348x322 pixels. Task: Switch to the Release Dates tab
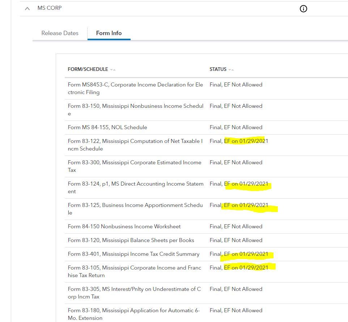pyautogui.click(x=60, y=33)
